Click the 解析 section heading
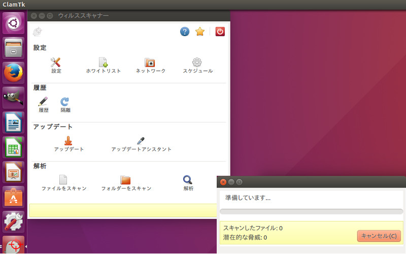The height and width of the screenshot is (254, 406). click(40, 166)
